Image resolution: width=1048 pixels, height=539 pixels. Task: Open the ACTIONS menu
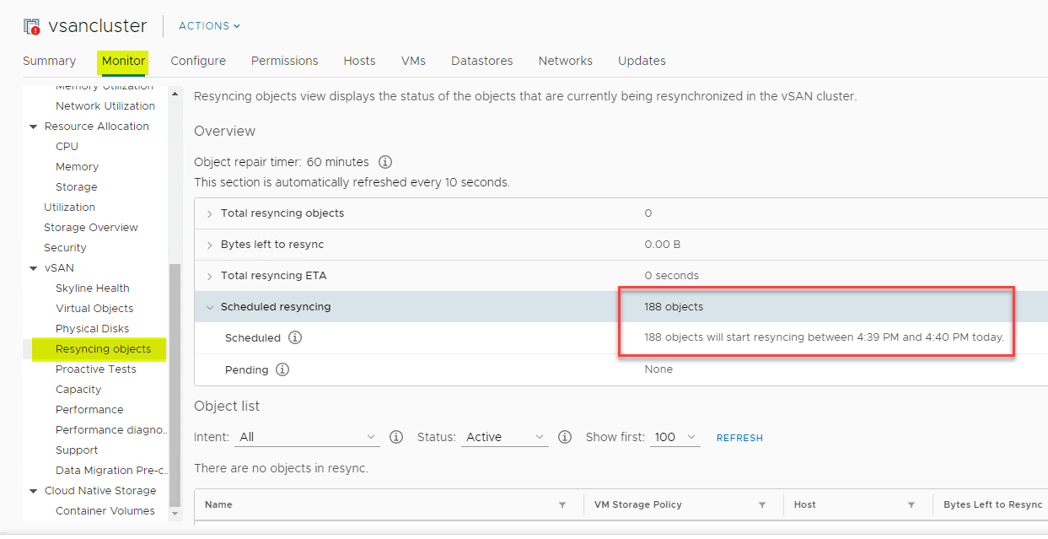209,26
